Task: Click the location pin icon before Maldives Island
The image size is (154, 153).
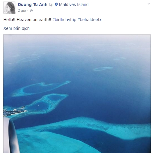Action: pos(56,5)
